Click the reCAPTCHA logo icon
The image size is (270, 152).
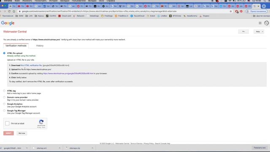[x=41, y=122]
